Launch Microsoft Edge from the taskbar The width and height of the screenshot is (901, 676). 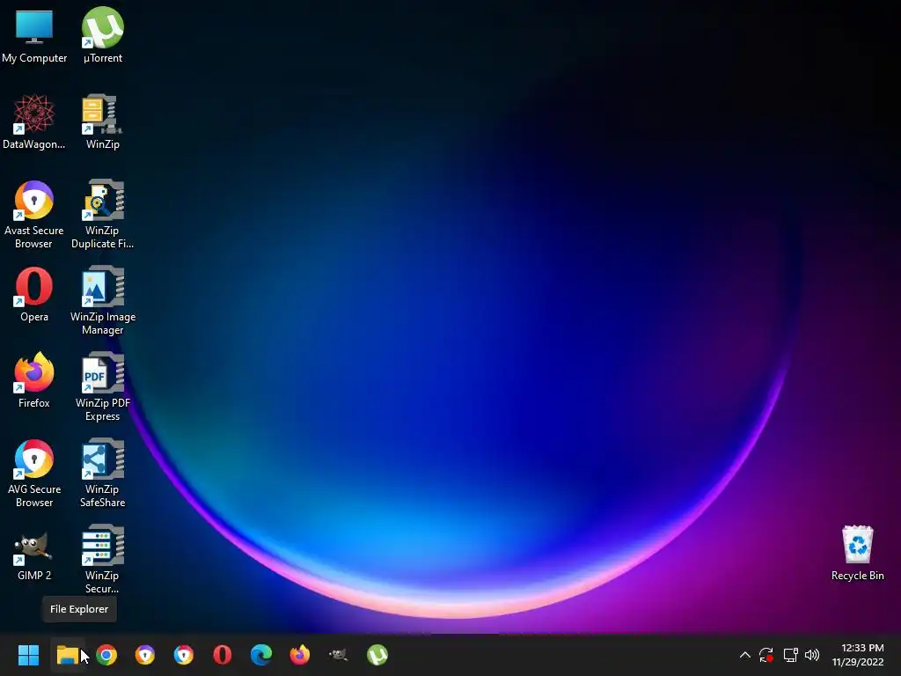260,655
